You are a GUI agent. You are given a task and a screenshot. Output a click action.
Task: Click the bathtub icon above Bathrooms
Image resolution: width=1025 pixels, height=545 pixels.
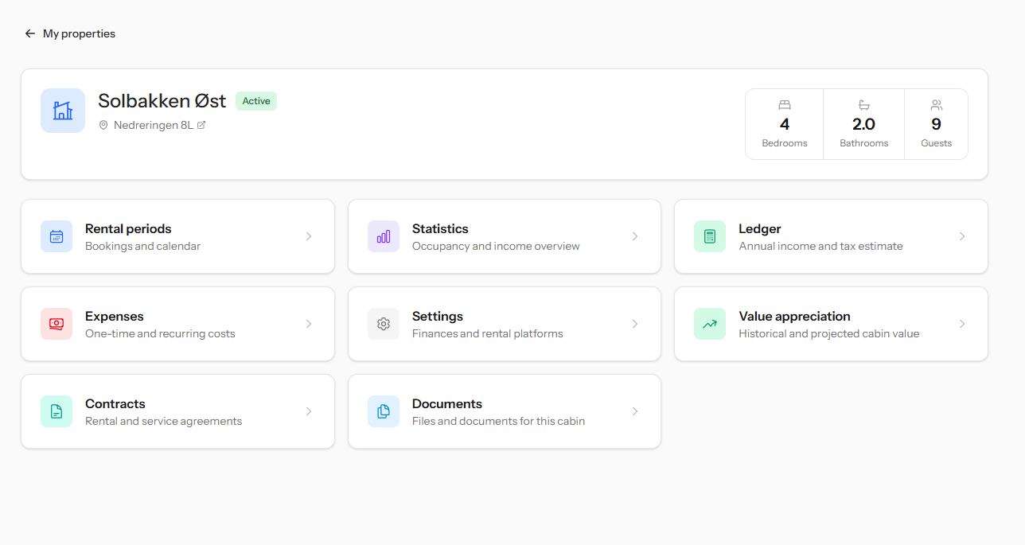[864, 105]
